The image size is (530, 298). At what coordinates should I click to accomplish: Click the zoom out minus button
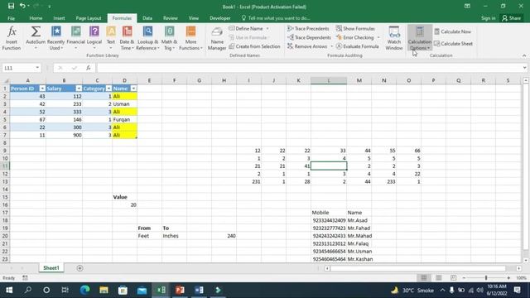464,278
